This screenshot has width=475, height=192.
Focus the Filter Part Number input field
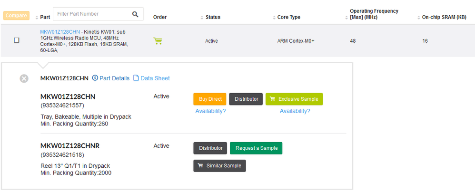coord(92,14)
